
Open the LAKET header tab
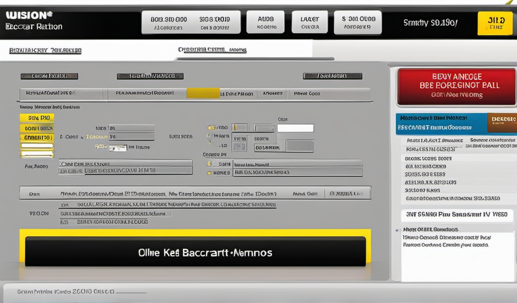click(x=309, y=23)
